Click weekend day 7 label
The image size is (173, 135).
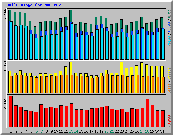[42, 131]
